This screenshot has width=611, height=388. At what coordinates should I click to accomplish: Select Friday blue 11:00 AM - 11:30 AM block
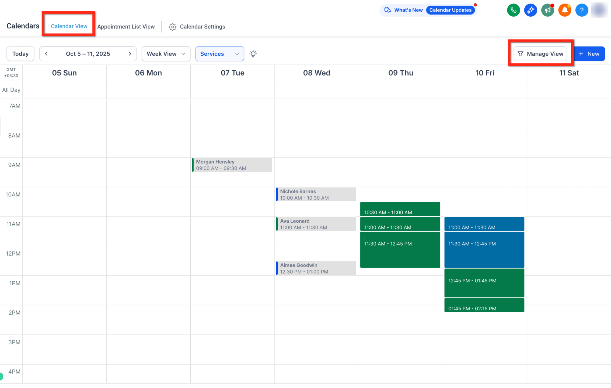(484, 224)
